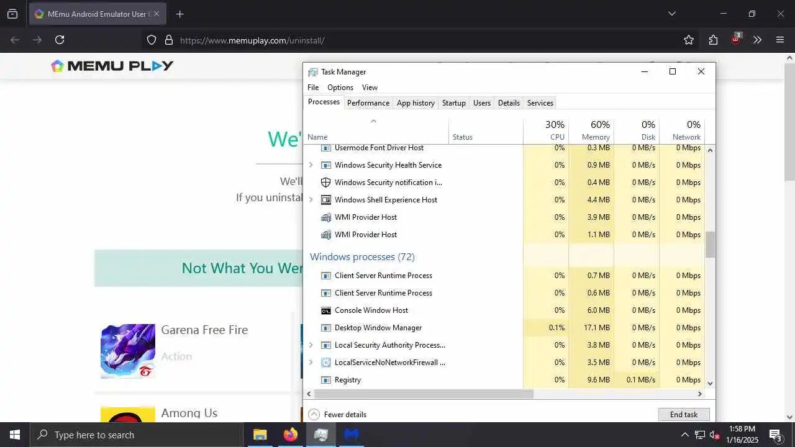Click the Windows Security Health Service icon
Image resolution: width=795 pixels, height=447 pixels.
point(325,165)
